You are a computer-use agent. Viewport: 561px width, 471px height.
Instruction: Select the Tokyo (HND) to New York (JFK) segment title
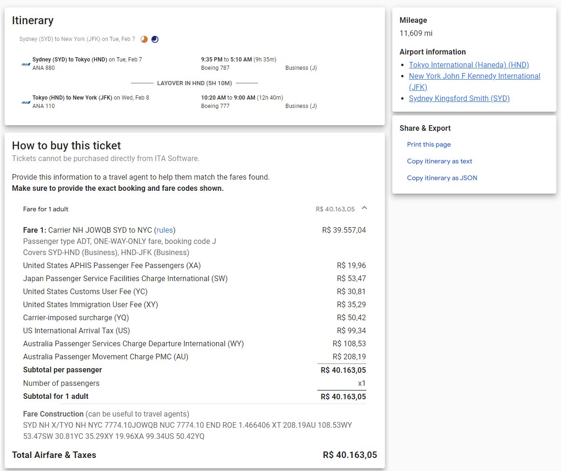72,98
